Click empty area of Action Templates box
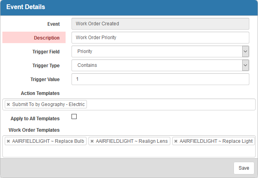The width and height of the screenshot is (258, 178). click(171, 104)
